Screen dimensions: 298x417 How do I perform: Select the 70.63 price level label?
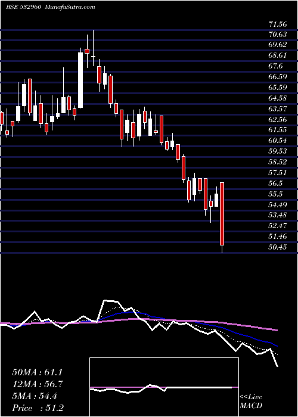coord(278,35)
